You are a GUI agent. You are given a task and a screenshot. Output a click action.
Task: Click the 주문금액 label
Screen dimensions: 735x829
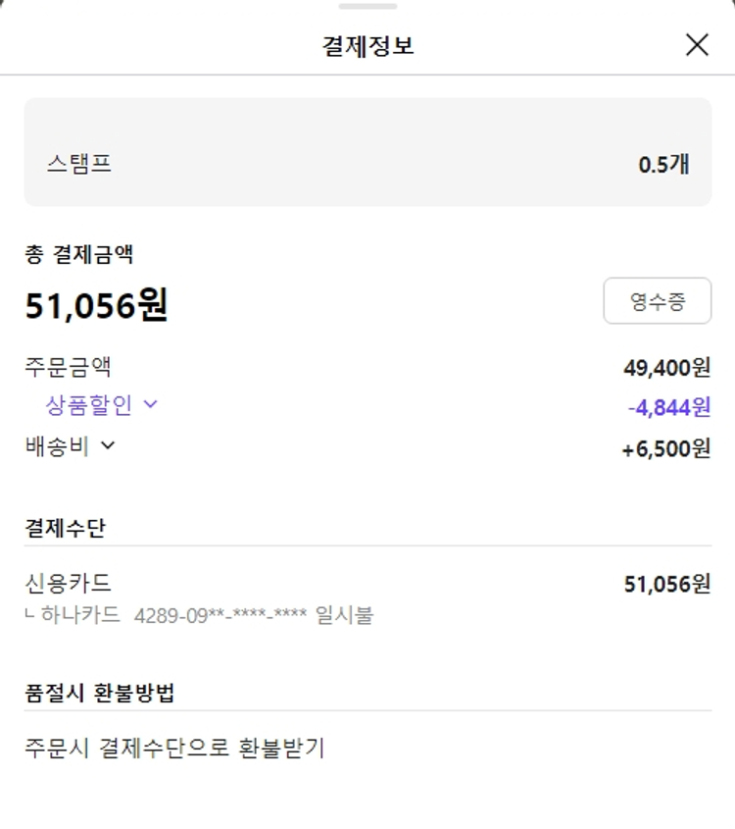68,367
